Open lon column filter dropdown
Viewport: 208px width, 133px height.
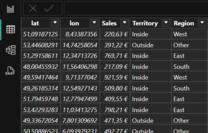(94, 23)
